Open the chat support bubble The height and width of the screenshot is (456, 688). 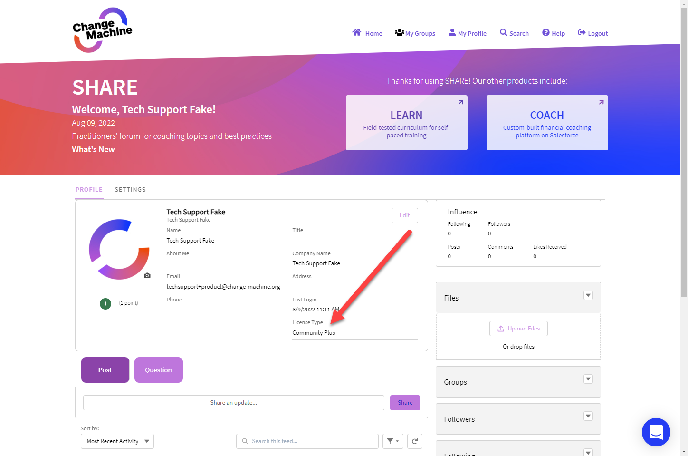pos(656,432)
